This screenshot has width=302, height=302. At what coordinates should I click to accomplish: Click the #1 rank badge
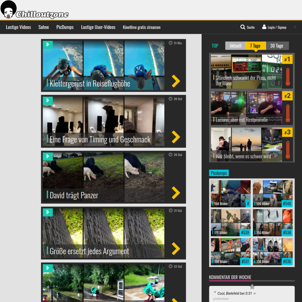pos(287,59)
